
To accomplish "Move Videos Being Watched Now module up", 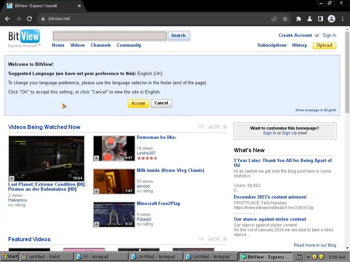I will (211, 127).
